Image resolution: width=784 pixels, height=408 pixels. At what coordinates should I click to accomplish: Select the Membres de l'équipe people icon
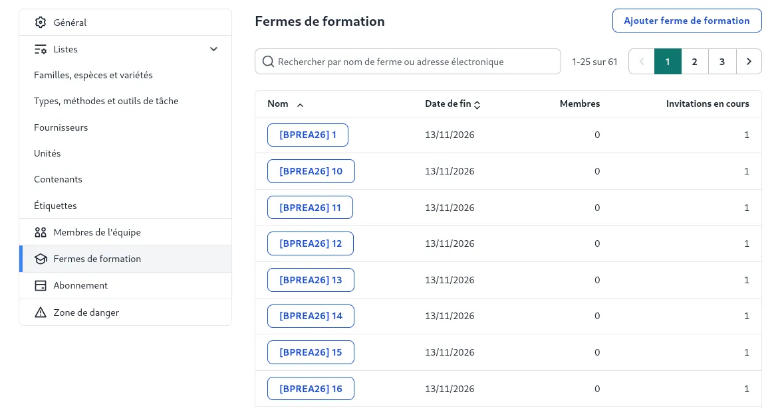tap(41, 232)
